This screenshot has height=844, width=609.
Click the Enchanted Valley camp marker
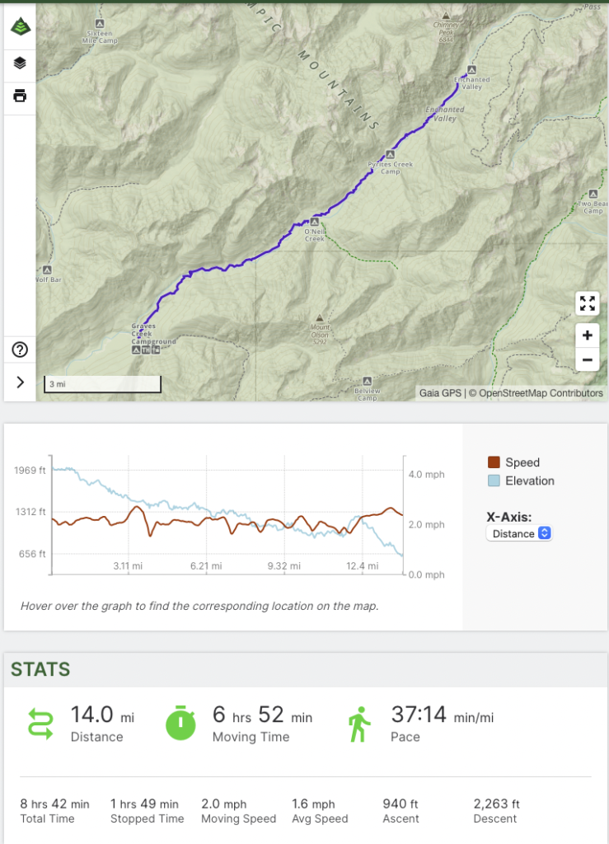(471, 69)
